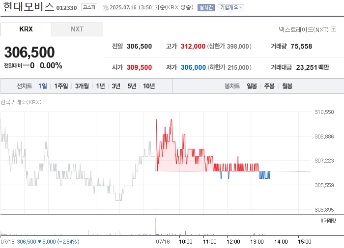Screen dimensions: 344x248
Task: Click the trading value 23,251 백만
Action: (313, 67)
